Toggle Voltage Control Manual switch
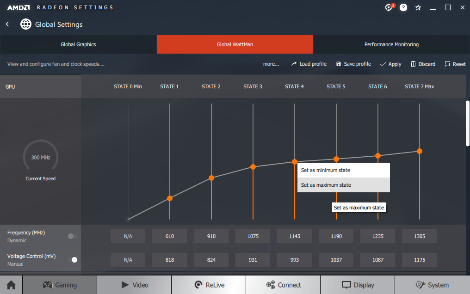Screen dimensions: 470x294 click(x=72, y=260)
